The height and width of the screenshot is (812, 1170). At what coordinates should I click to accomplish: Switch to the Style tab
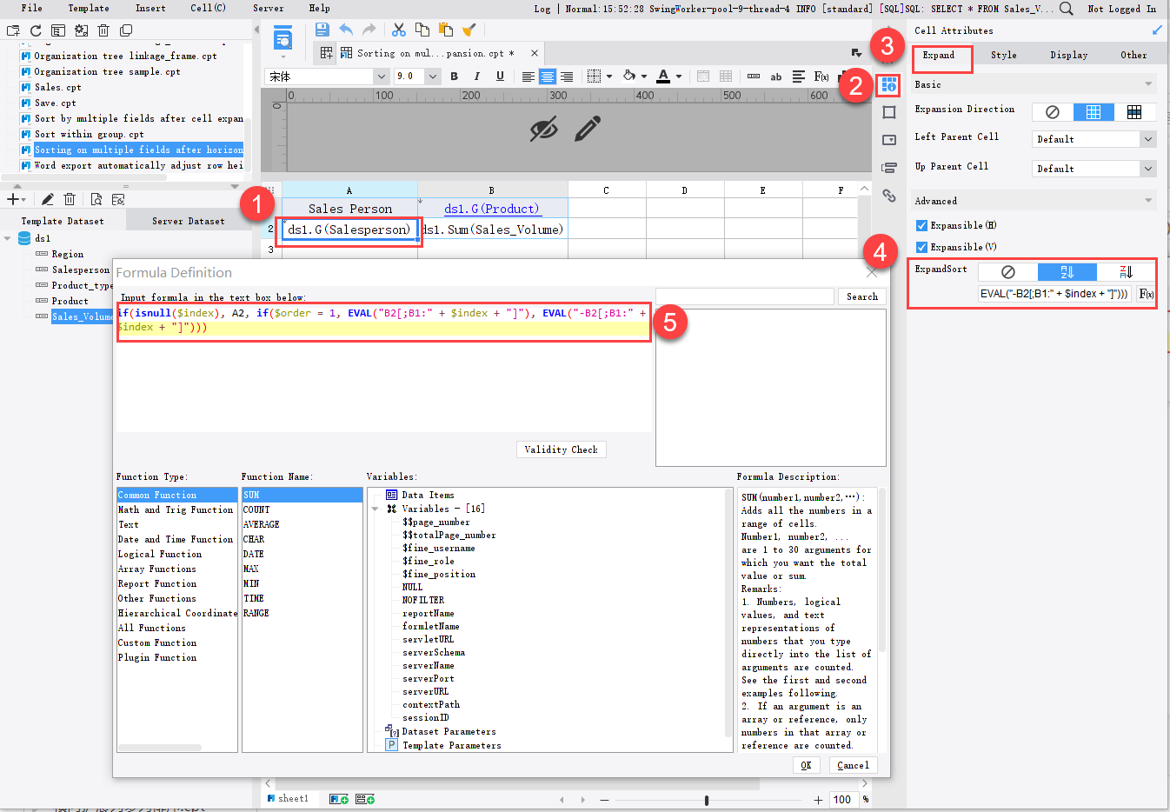pyautogui.click(x=1004, y=55)
